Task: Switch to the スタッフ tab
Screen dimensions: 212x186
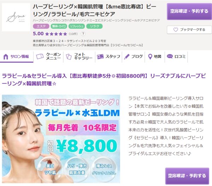Action: tap(108, 56)
